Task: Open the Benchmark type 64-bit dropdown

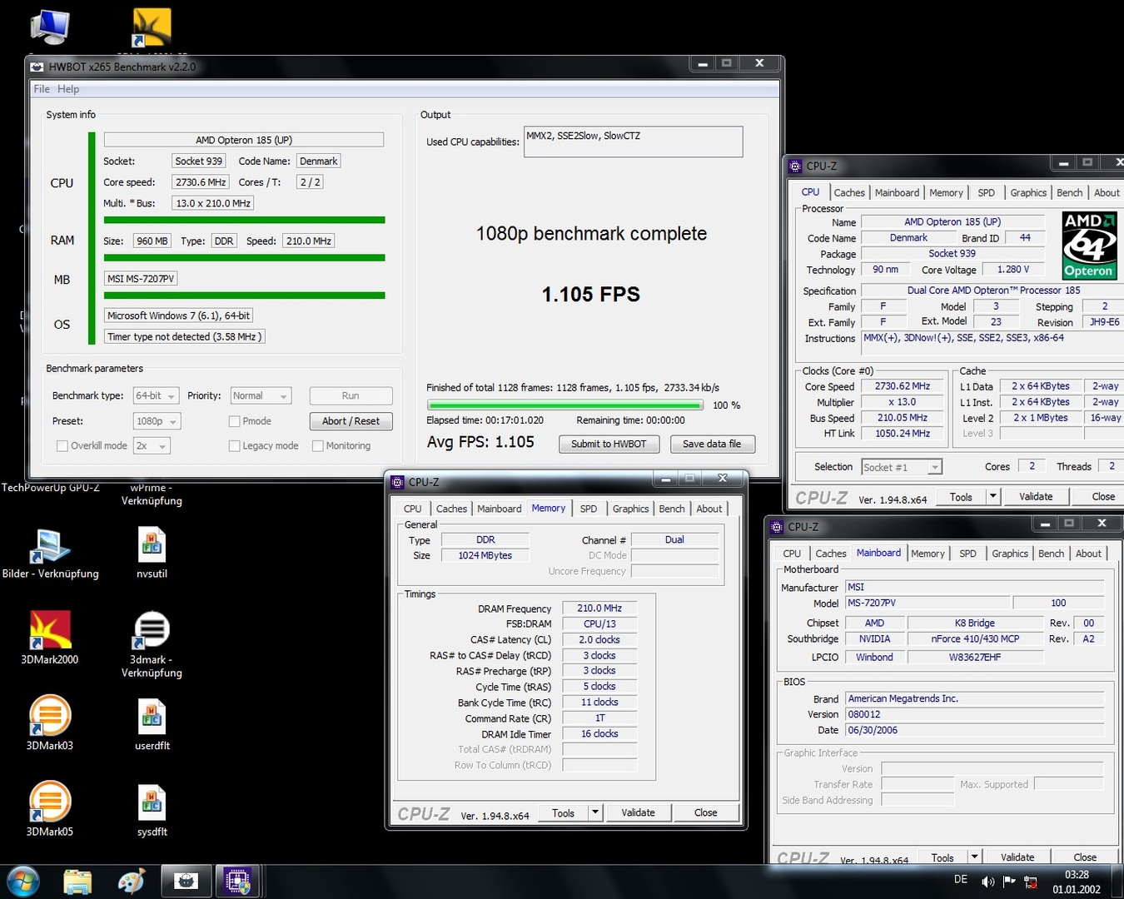Action: [157, 396]
